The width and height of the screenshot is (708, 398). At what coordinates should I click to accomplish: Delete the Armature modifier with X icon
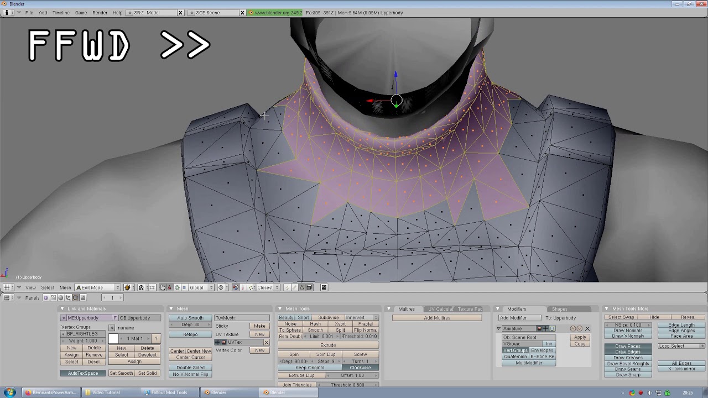(x=587, y=328)
